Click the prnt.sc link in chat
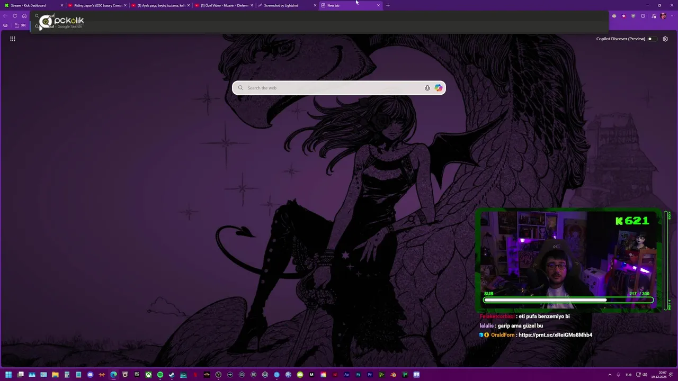The height and width of the screenshot is (381, 678). (x=555, y=335)
